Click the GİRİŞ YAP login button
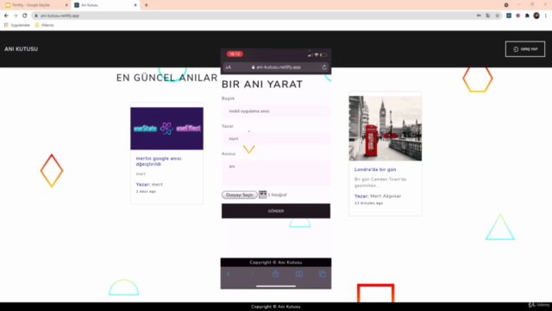 (x=525, y=49)
